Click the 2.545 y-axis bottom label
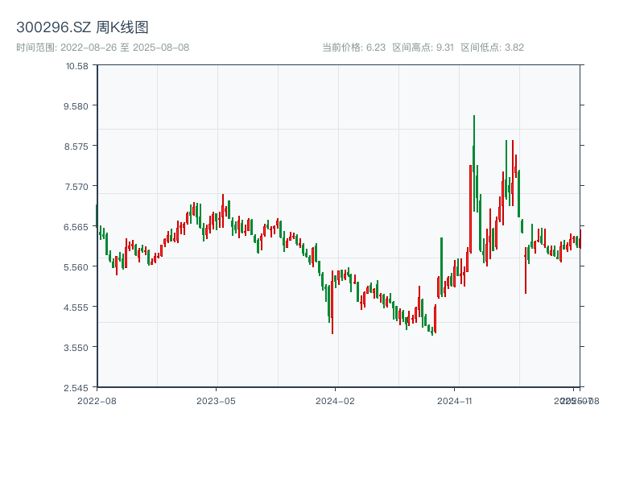The image size is (644, 483). pyautogui.click(x=77, y=387)
